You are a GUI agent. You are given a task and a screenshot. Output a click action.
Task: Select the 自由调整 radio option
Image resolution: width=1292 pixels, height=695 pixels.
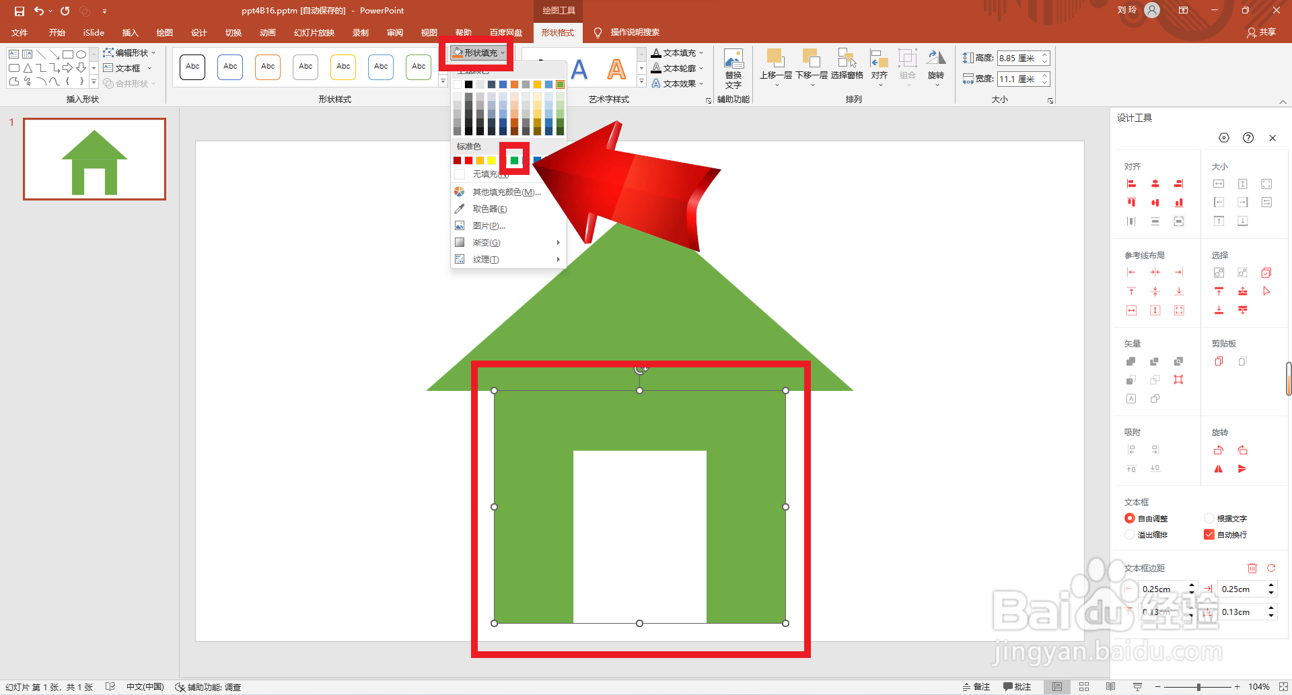[x=1130, y=518]
